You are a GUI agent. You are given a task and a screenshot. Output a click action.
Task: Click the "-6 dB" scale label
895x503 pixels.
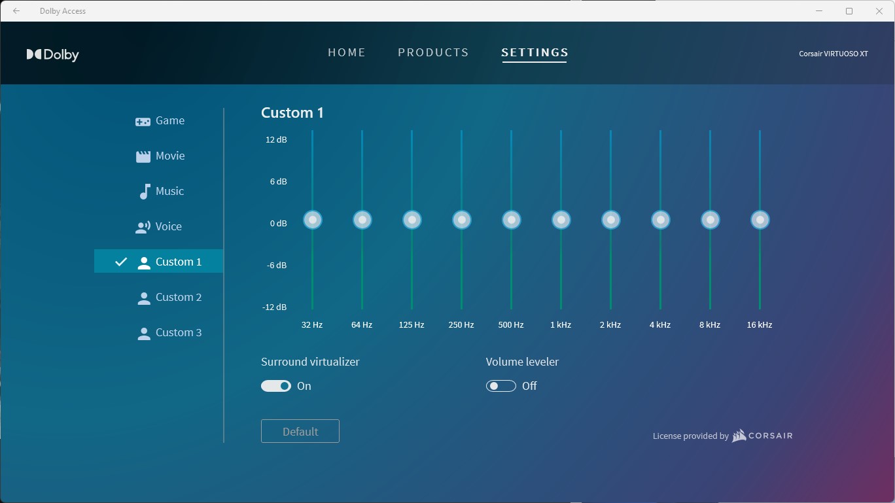point(277,265)
